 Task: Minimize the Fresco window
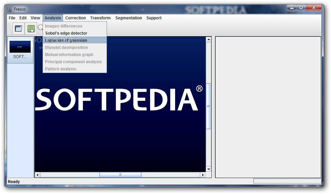pos(292,8)
